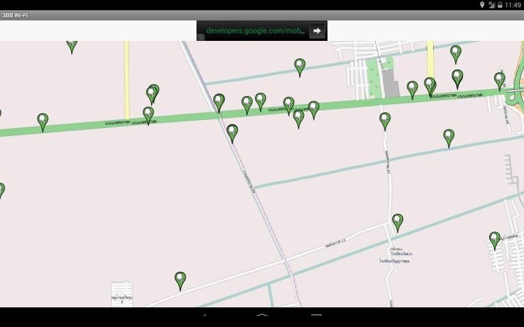Tap the 3BB Wi-Fi app title

(x=15, y=15)
